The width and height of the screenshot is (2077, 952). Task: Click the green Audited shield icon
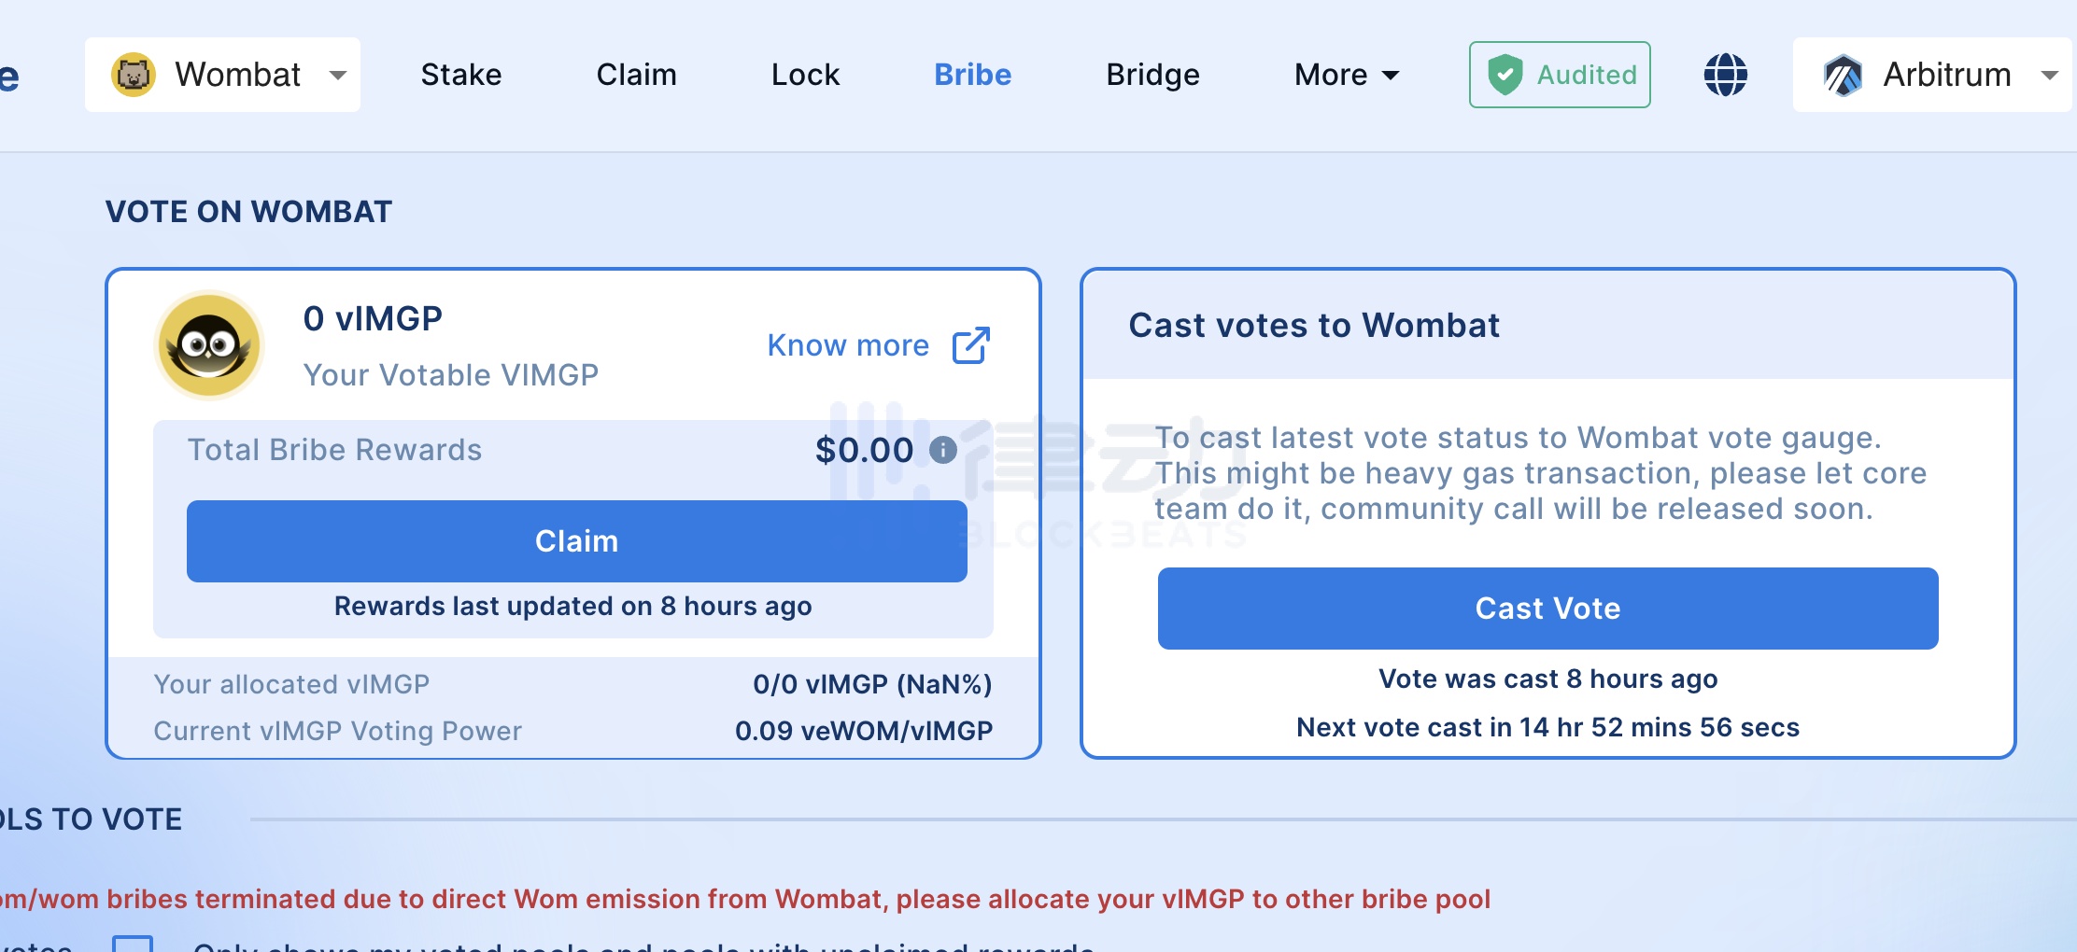click(x=1505, y=75)
